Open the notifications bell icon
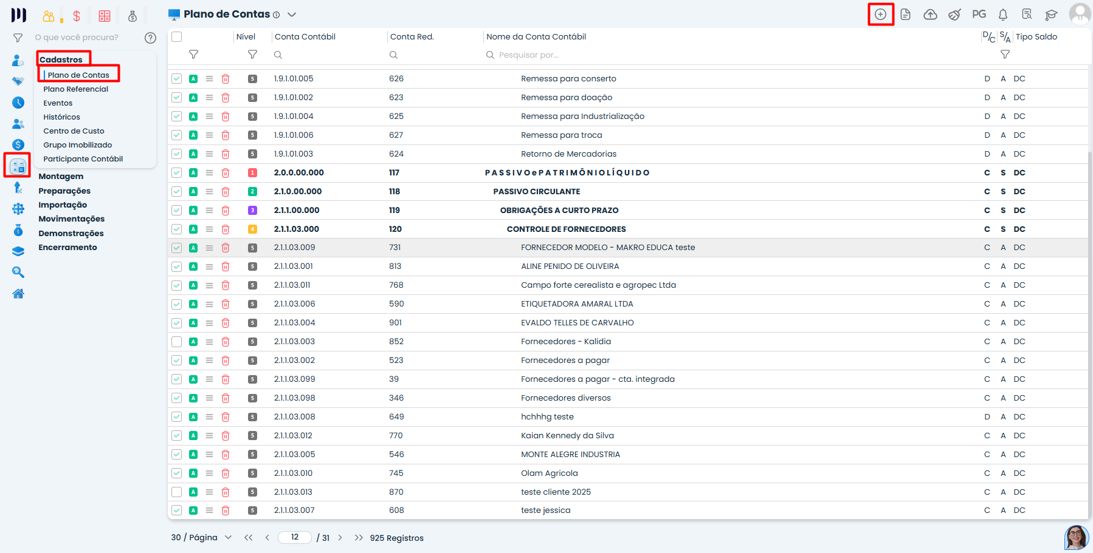Viewport: 1093px width, 553px height. tap(1003, 15)
